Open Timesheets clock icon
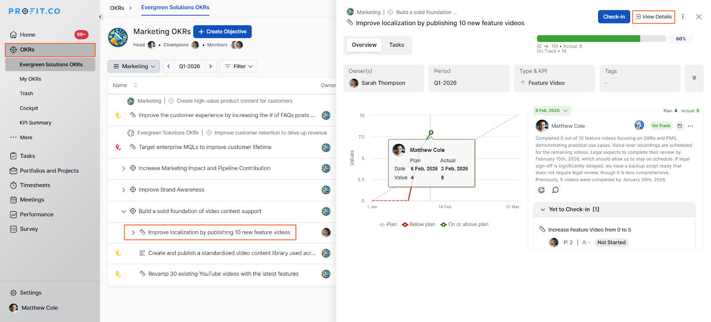Viewport: 711px width, 322px height. click(13, 185)
